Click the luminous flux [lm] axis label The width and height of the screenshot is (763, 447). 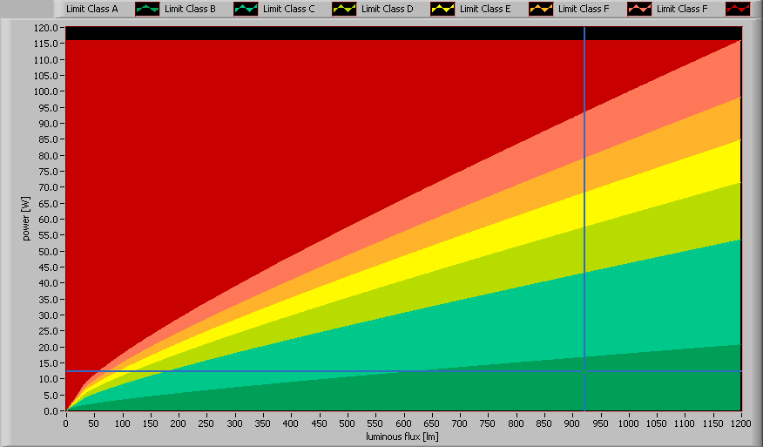coord(402,436)
